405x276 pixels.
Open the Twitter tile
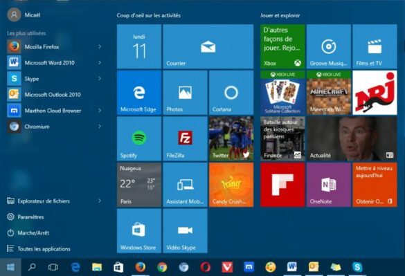click(231, 138)
